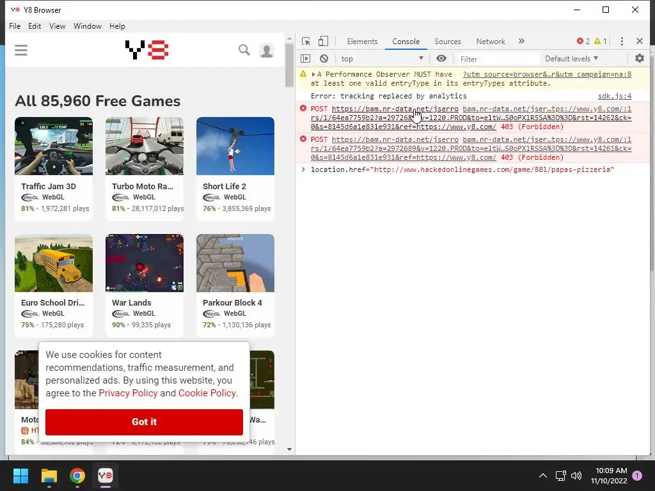The height and width of the screenshot is (491, 655).
Task: Open the Short Life 2 game thumbnail
Action: (235, 146)
